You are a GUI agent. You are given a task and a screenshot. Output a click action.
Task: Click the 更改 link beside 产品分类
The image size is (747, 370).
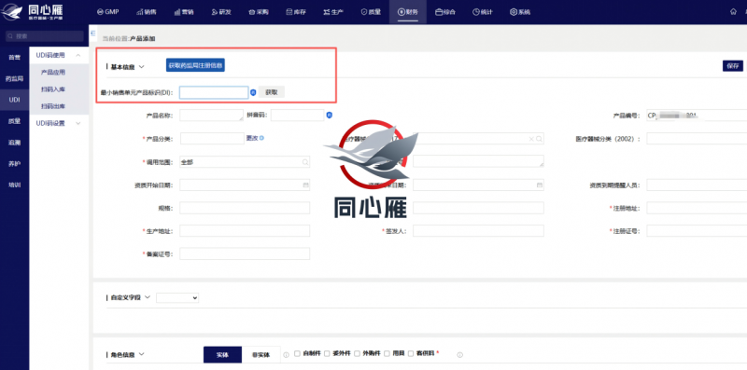(252, 138)
